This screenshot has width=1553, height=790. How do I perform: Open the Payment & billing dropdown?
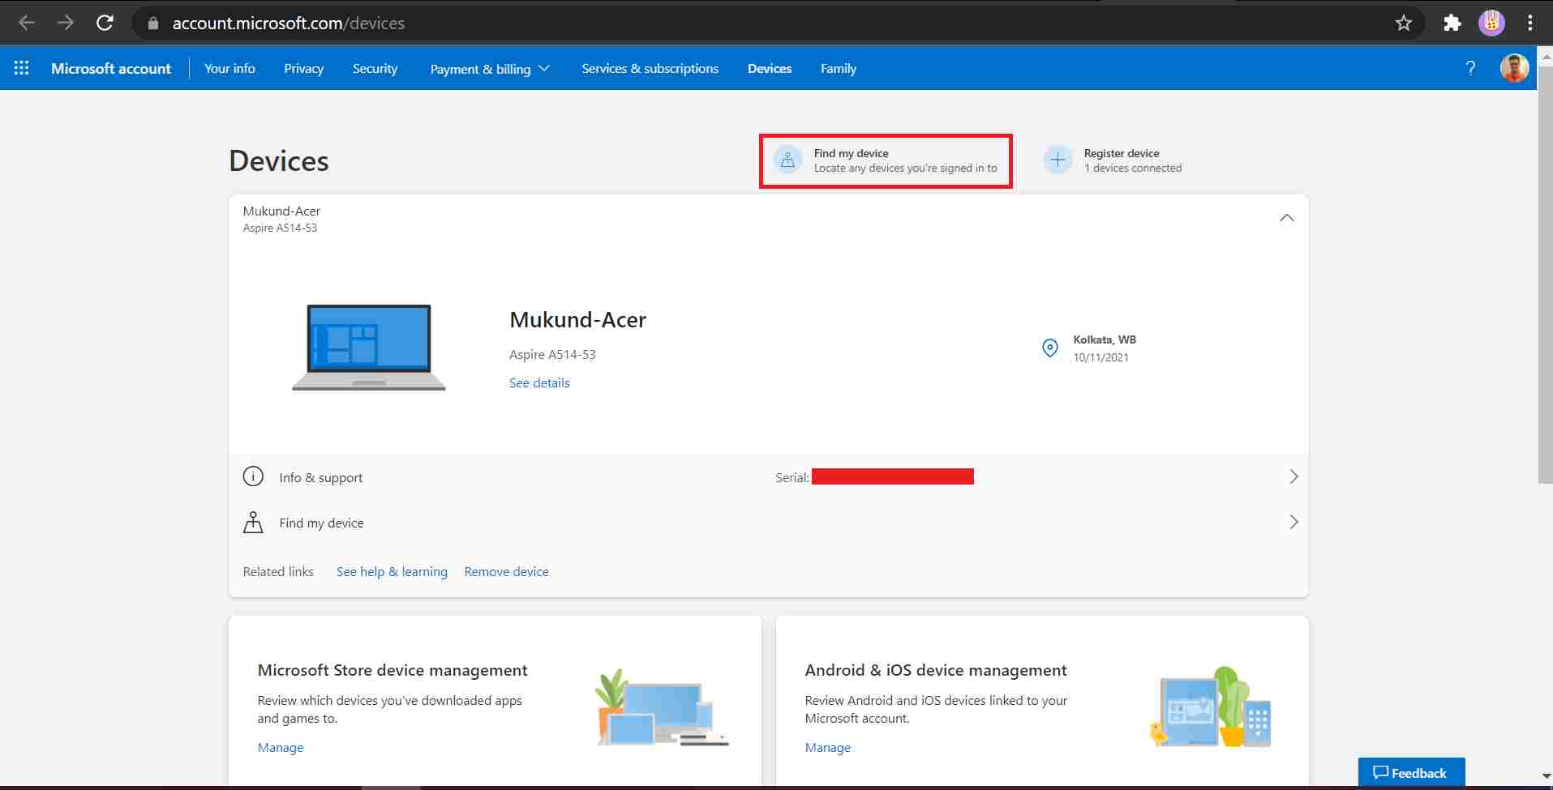(490, 69)
